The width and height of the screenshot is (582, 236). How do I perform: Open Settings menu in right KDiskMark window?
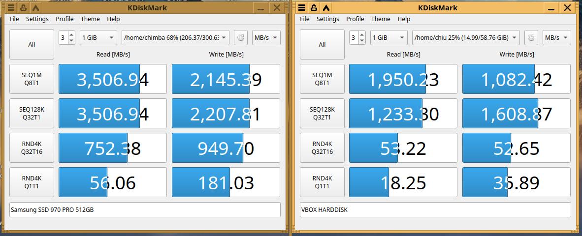pos(328,19)
